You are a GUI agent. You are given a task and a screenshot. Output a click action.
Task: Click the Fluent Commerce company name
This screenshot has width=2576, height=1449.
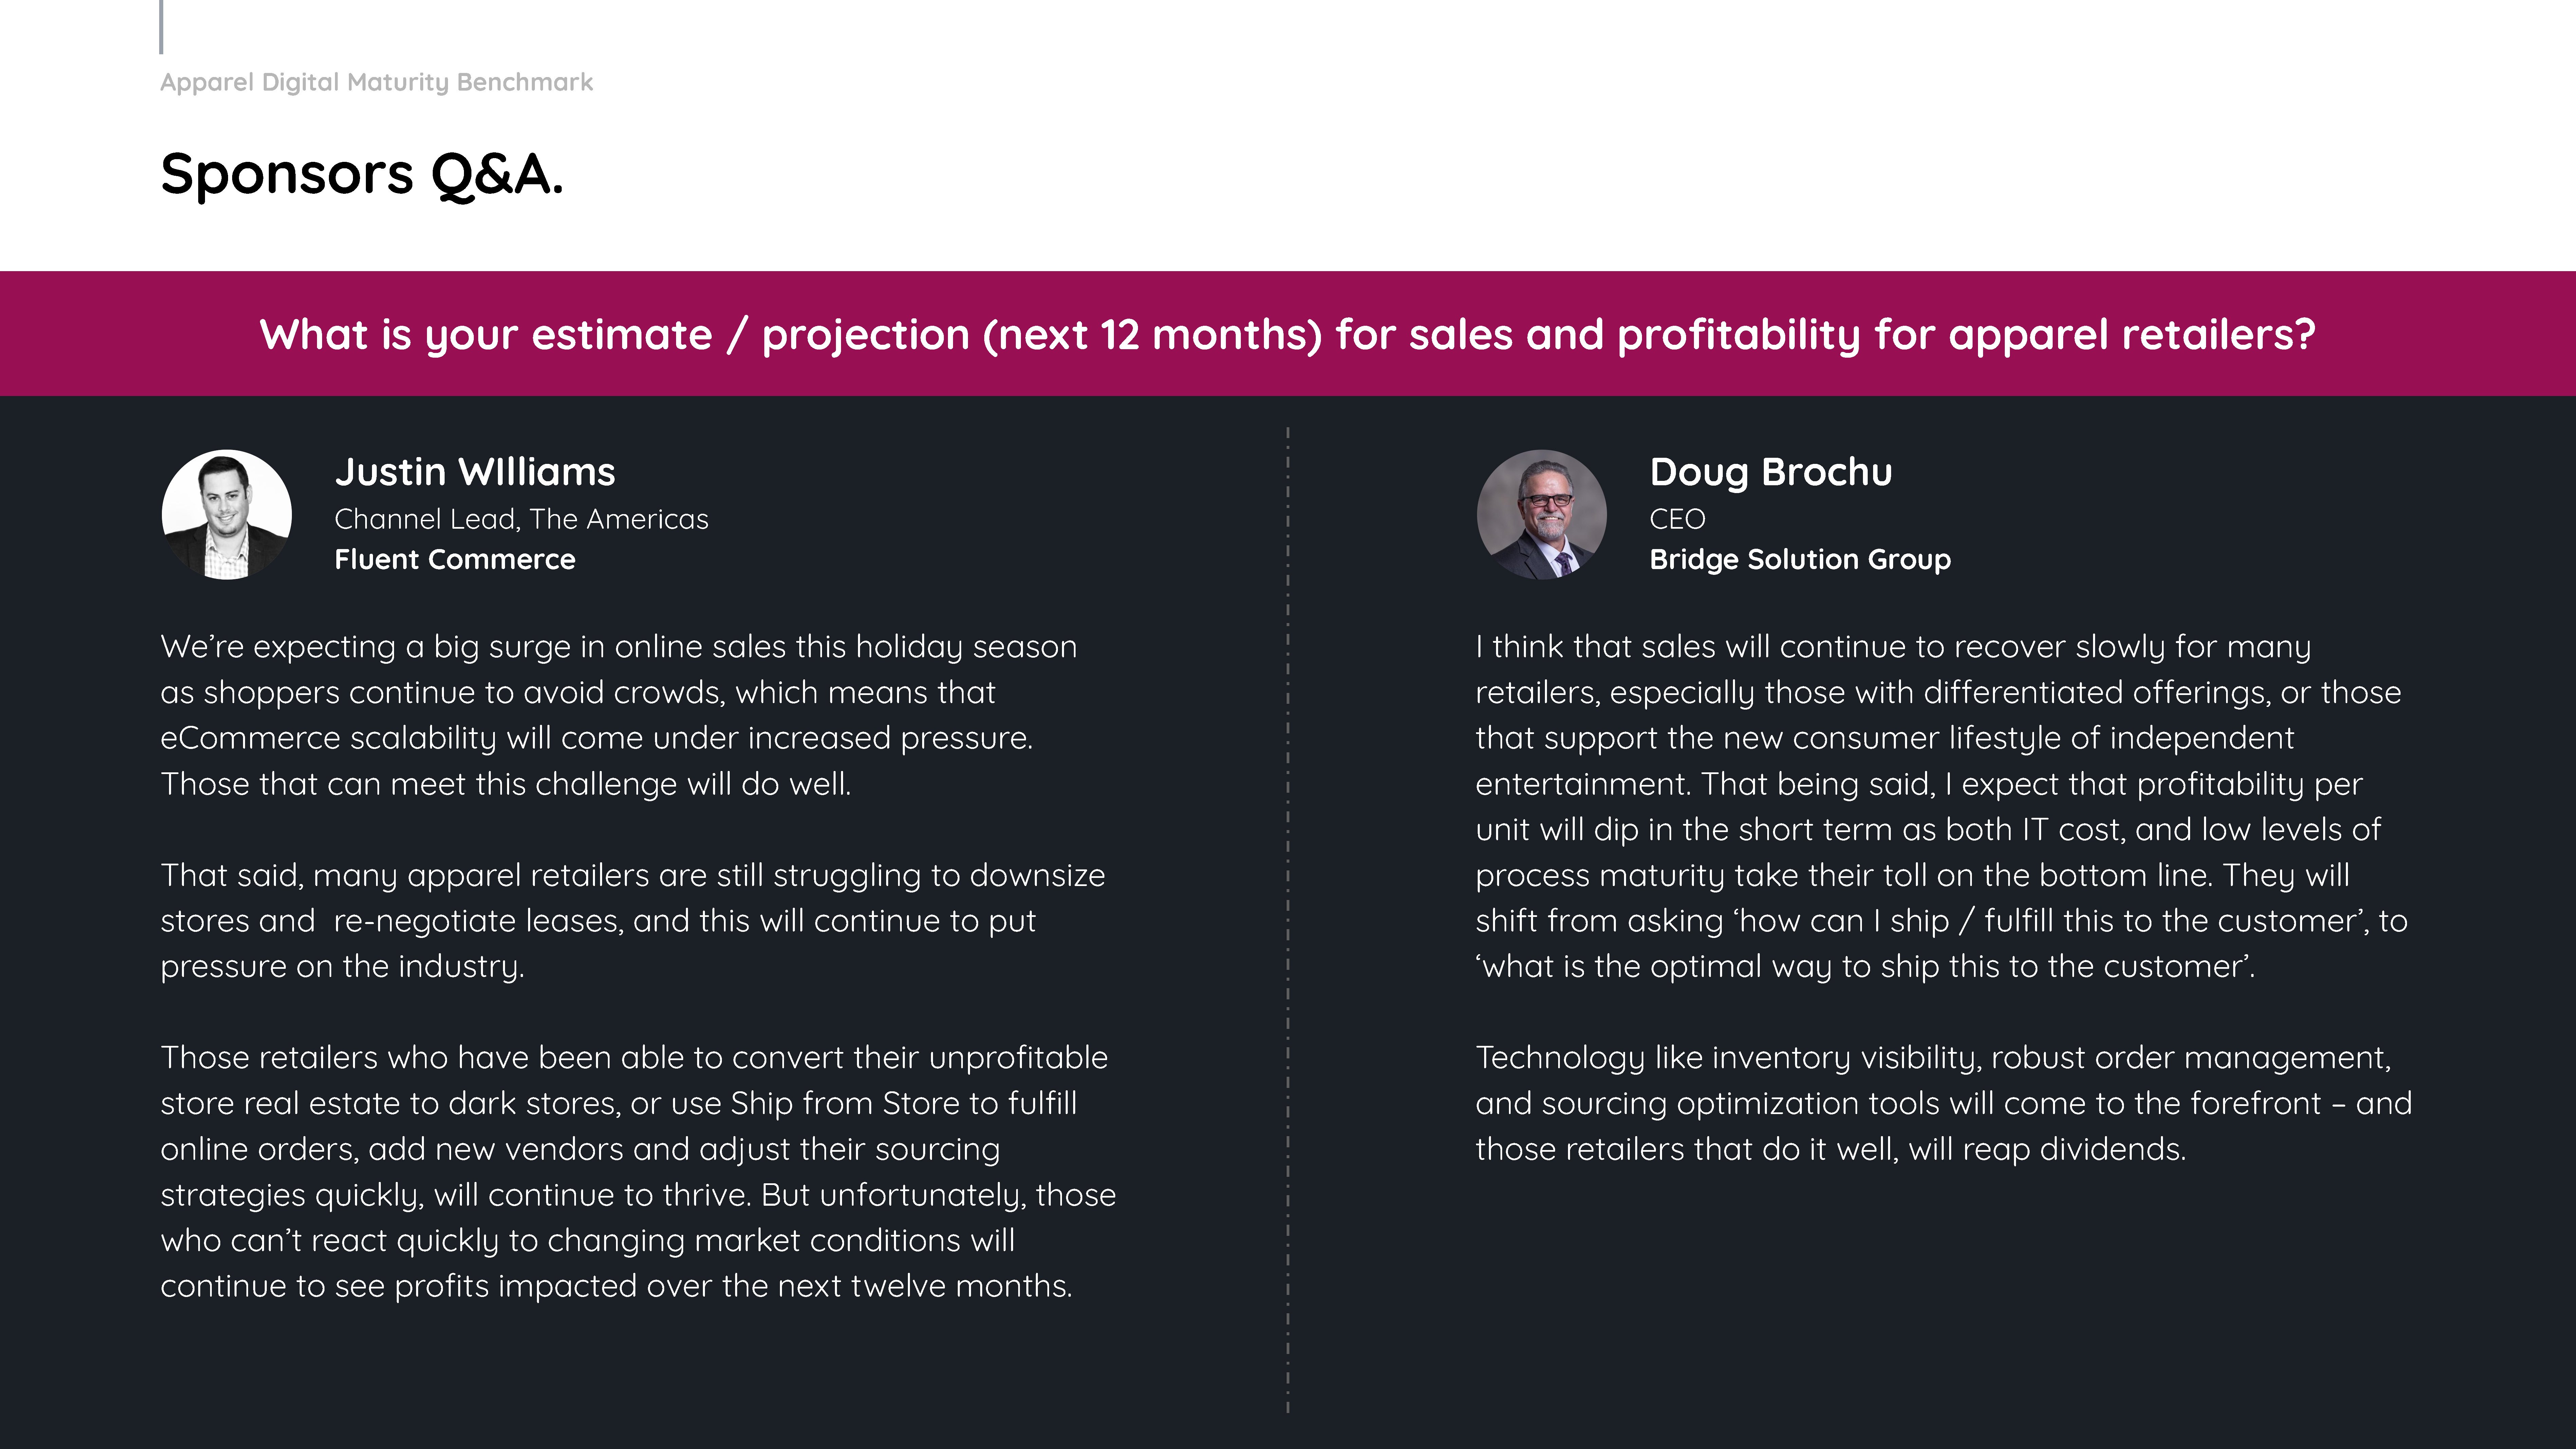(455, 559)
